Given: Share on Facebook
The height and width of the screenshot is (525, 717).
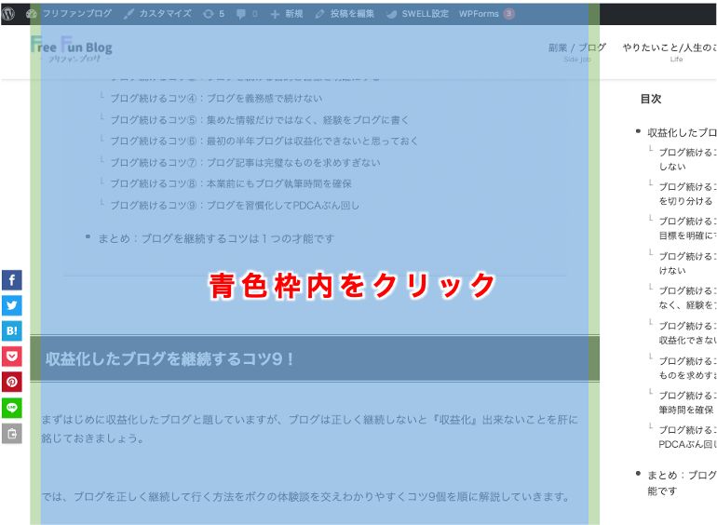Looking at the screenshot, I should (x=12, y=280).
